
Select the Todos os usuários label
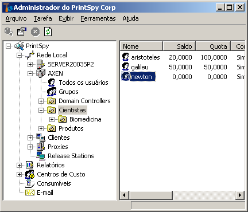click(83, 83)
